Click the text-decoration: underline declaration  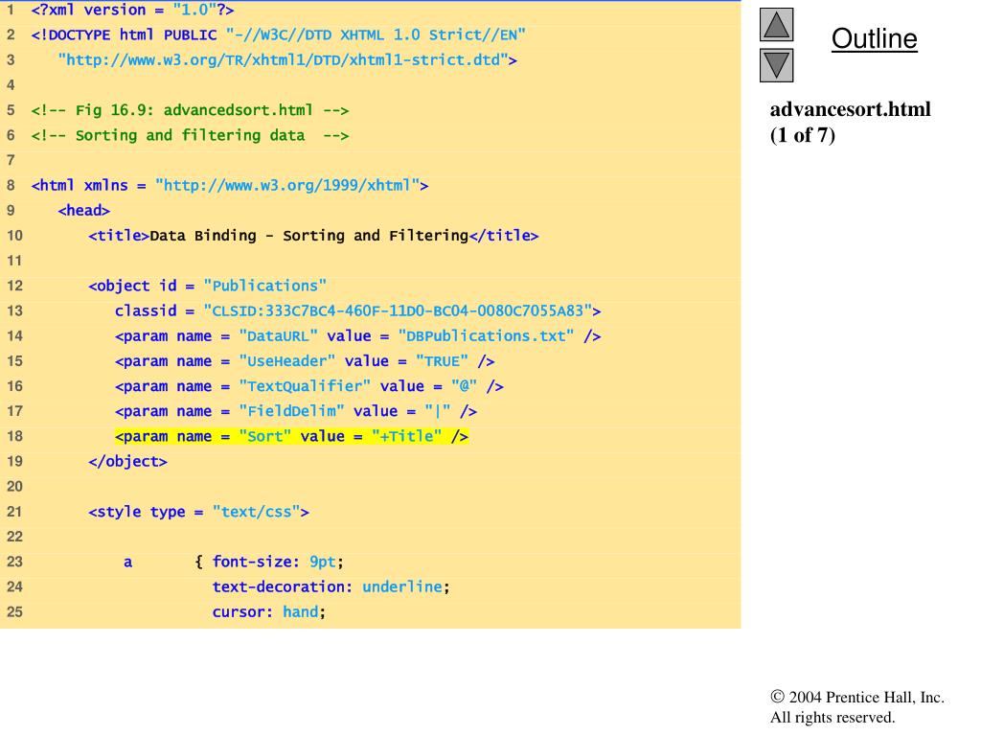point(331,587)
